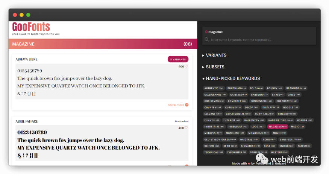The height and width of the screenshot is (174, 329).
Task: Select the Swirls keyword
Action: coord(287,146)
